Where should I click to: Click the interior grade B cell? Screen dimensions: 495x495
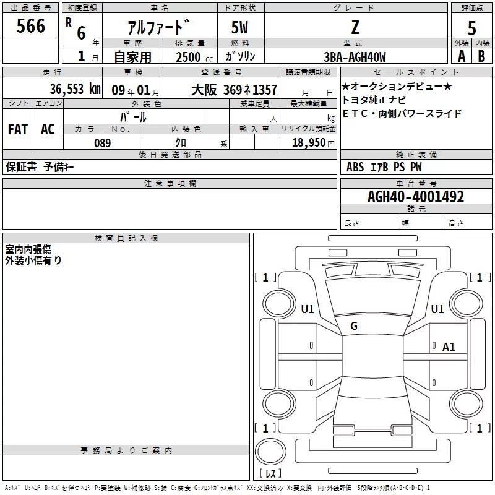point(482,56)
